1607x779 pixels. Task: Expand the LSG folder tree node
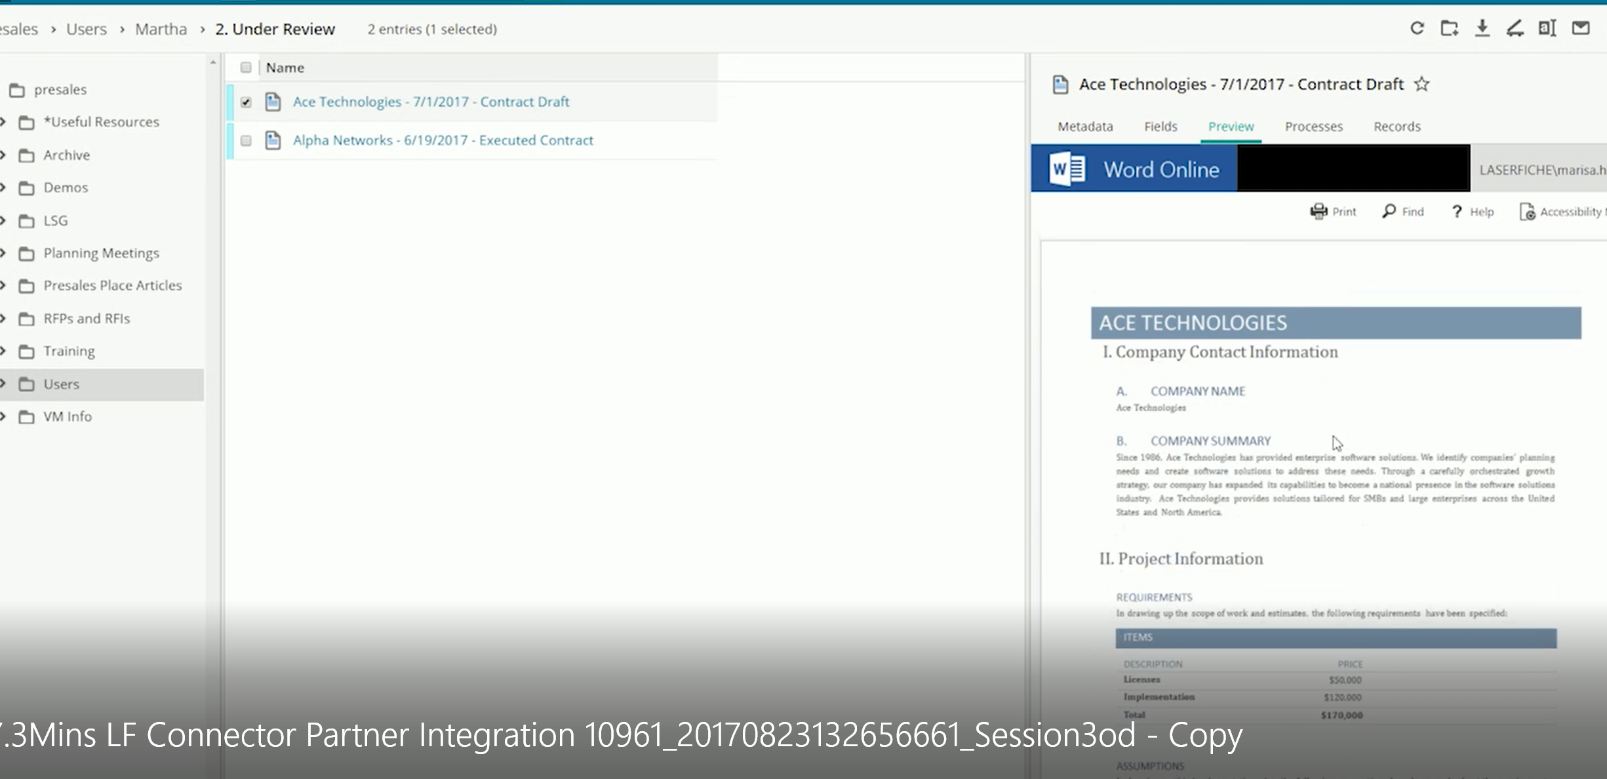point(3,220)
